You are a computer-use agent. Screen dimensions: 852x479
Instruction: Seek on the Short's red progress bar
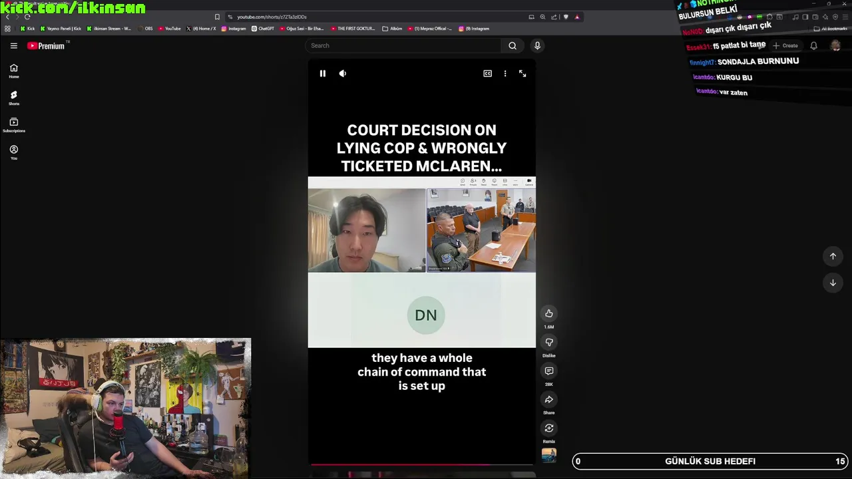tap(421, 465)
